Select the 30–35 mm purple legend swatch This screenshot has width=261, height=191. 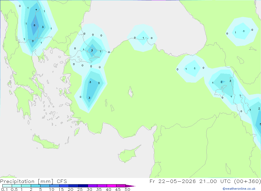[x=93, y=186]
